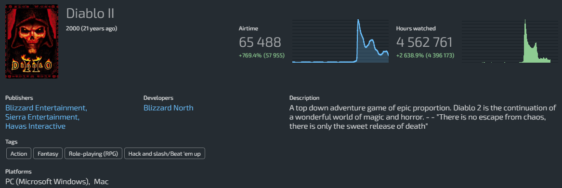This screenshot has width=562, height=188.
Task: Click the Hours watched value 4 562 761
Action: (424, 42)
